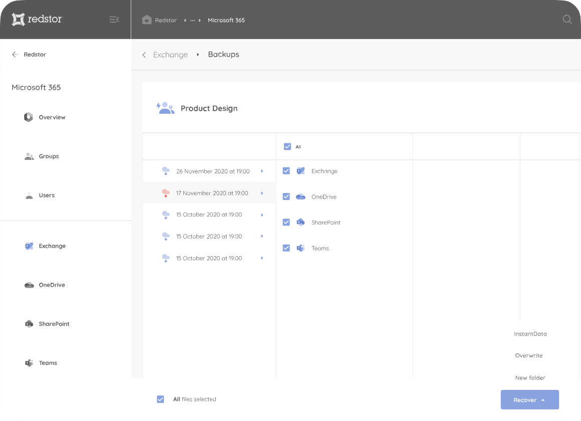581x421 pixels.
Task: Open the Recover dropdown button
Action: (529, 399)
